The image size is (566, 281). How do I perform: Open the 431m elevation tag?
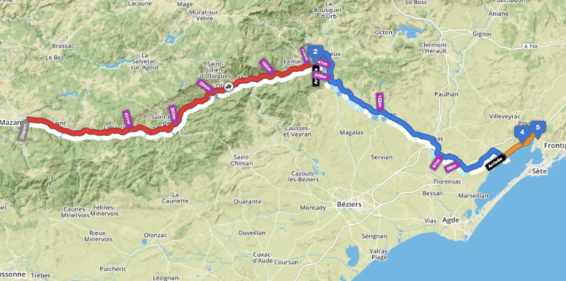128,119
